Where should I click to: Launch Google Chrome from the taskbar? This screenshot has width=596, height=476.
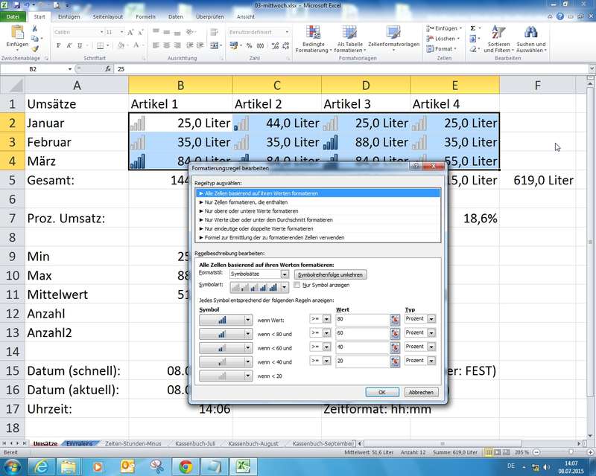pyautogui.click(x=185, y=466)
